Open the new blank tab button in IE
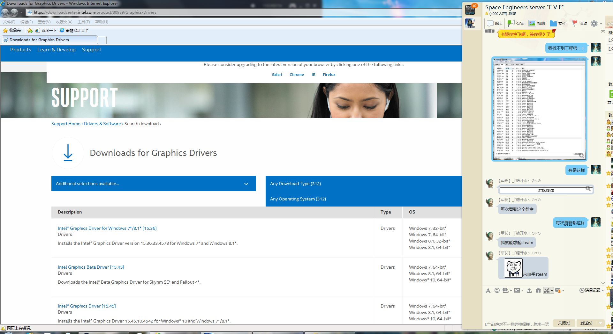 [102, 40]
